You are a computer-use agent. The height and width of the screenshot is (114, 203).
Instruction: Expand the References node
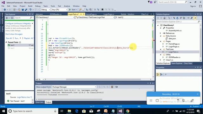click(160, 33)
